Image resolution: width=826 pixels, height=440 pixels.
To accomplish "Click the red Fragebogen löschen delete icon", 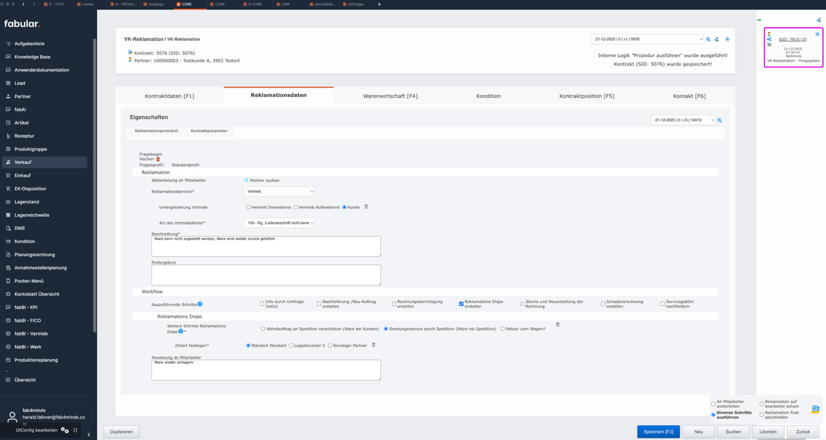I will point(158,159).
